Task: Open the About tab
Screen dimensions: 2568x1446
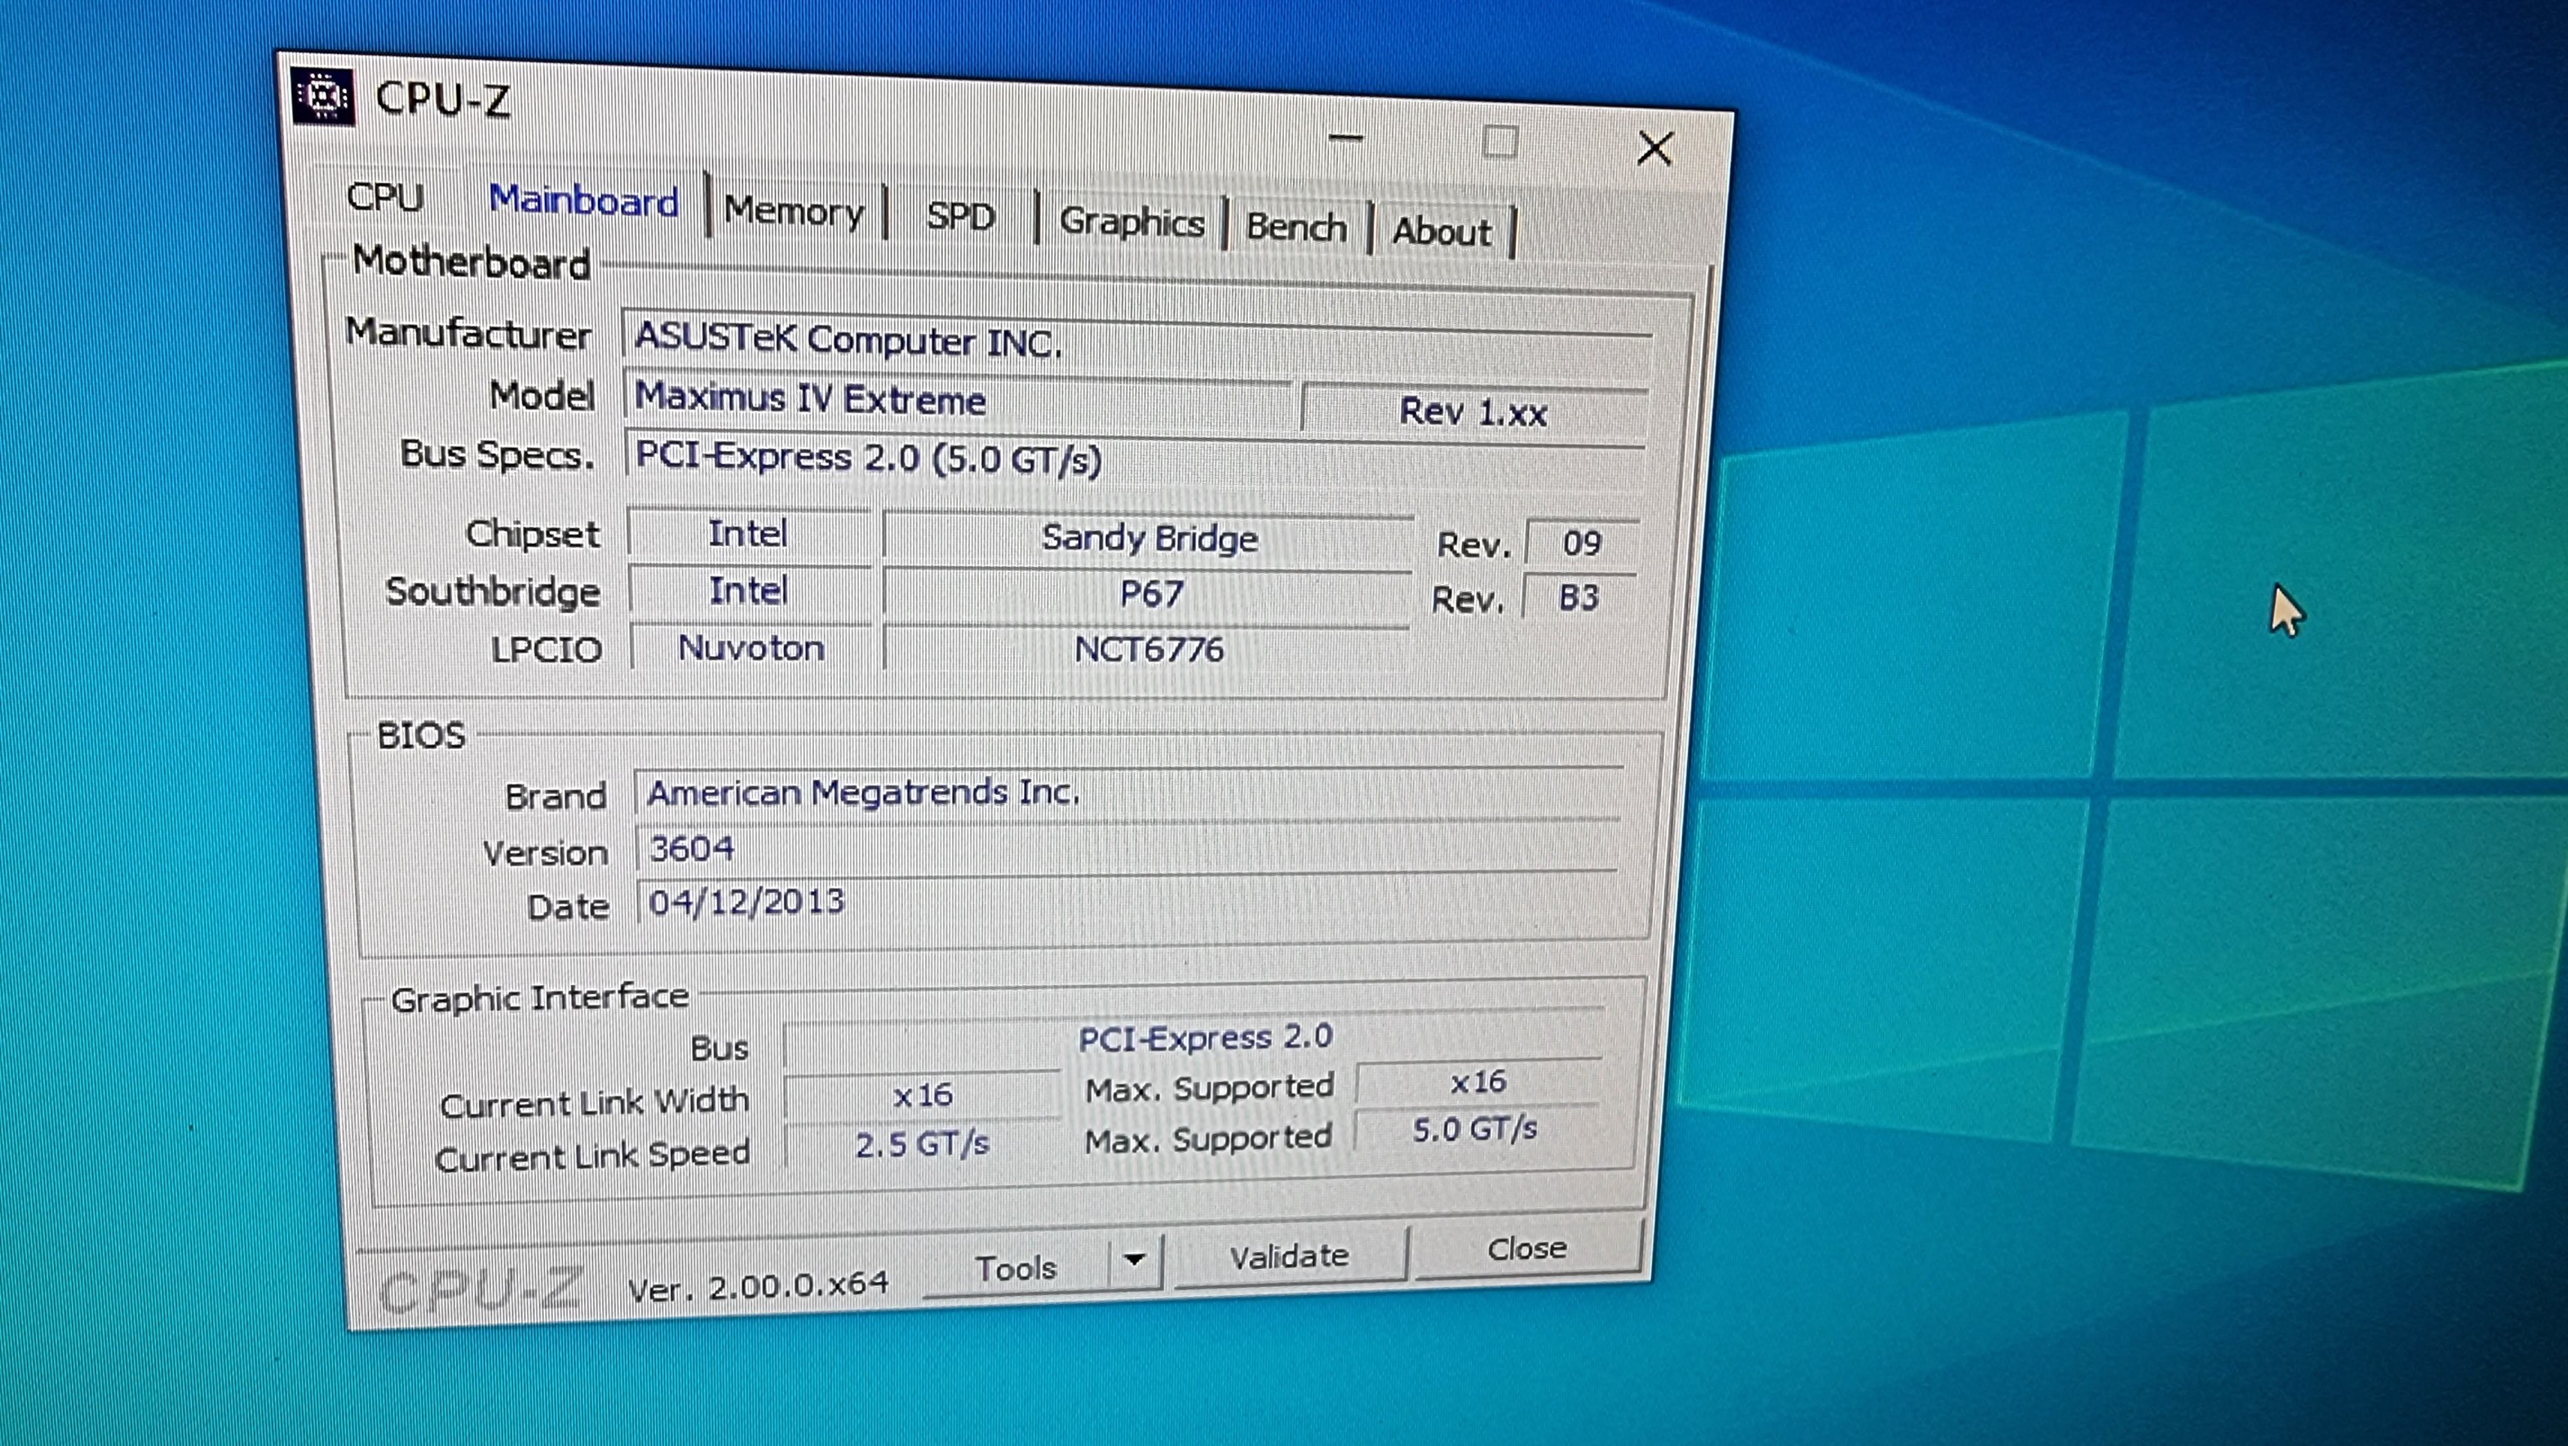Action: [1443, 231]
